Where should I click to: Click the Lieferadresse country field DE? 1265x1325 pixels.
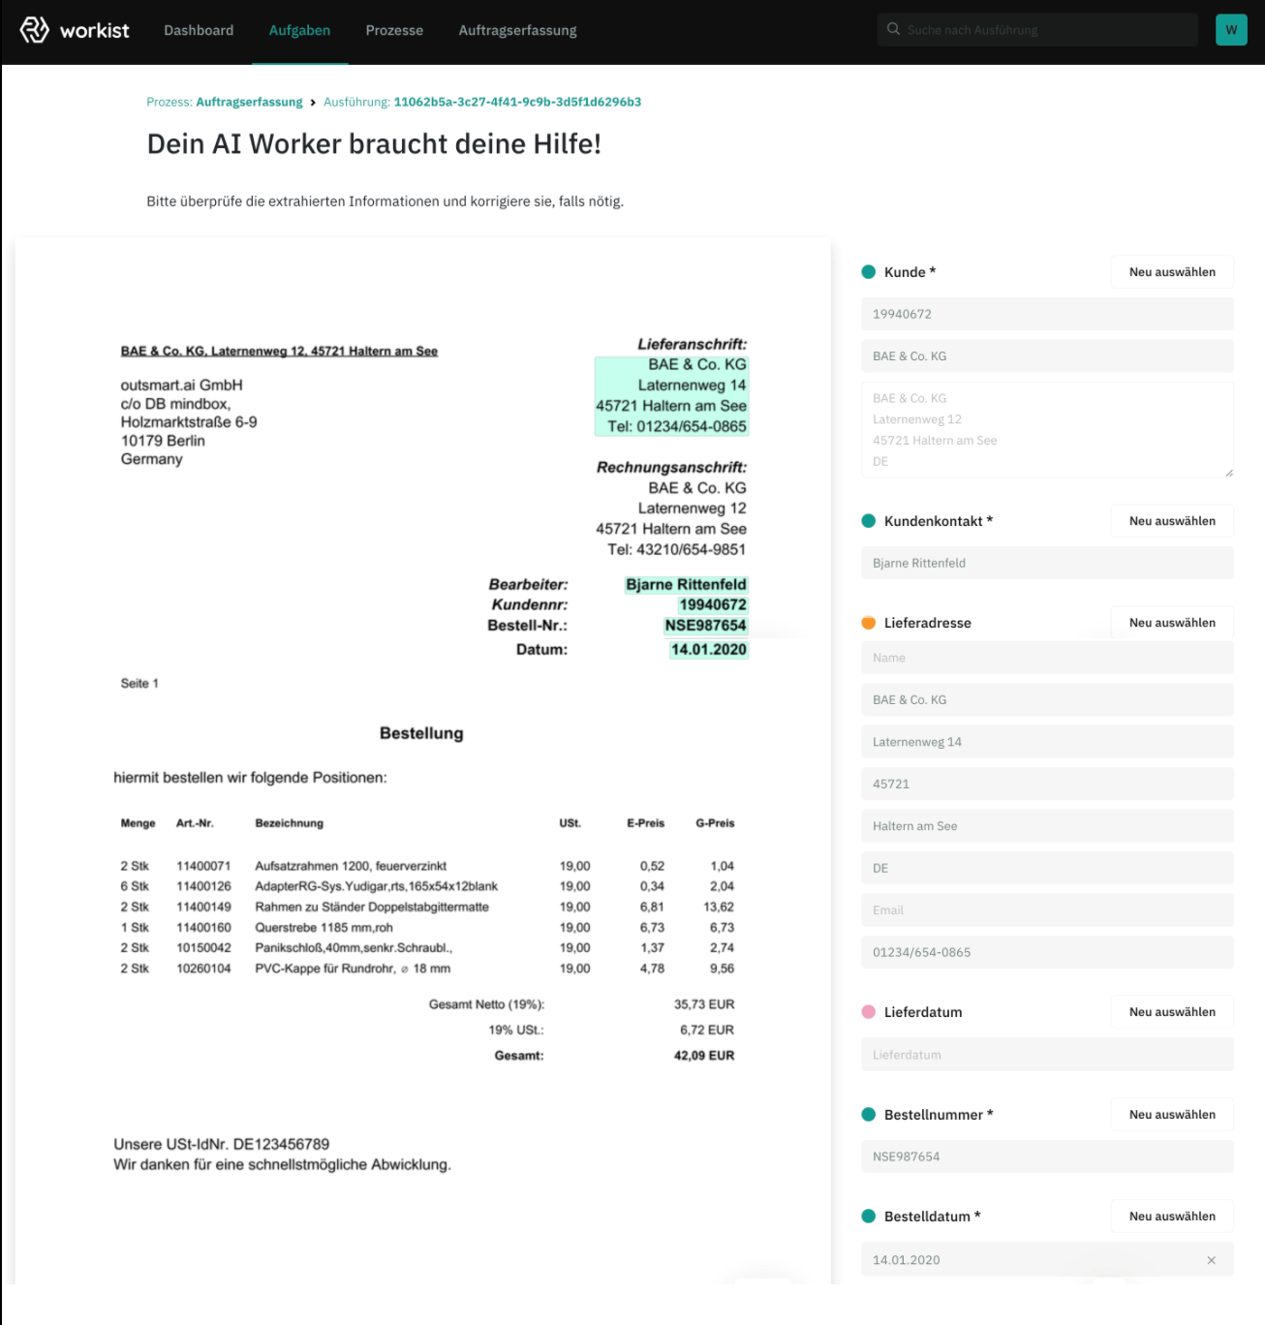coord(1047,868)
